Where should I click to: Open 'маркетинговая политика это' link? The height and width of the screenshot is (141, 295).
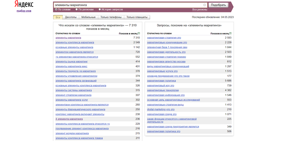[164, 131]
